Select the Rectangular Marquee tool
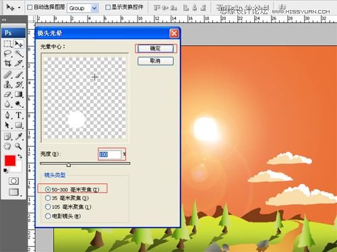Viewport: 337px width, 252px height. 7,44
